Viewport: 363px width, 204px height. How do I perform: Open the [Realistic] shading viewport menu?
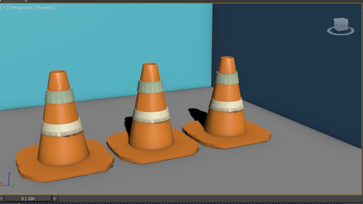pyautogui.click(x=46, y=8)
